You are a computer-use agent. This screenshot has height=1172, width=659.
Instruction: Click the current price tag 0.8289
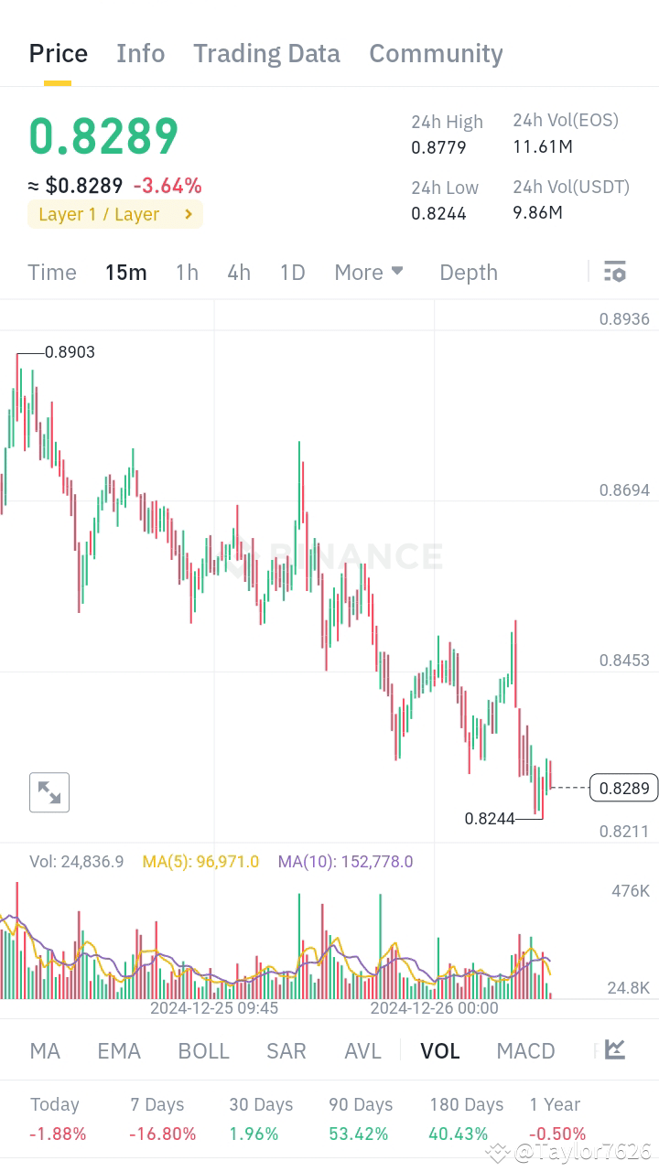pyautogui.click(x=623, y=788)
